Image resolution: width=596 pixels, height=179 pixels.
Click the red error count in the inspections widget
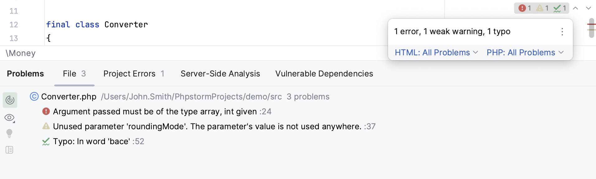click(x=526, y=8)
